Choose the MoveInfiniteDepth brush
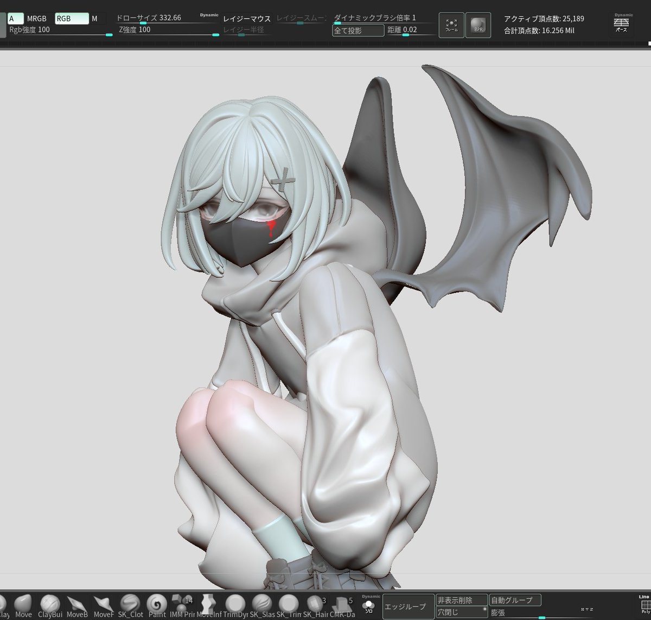Image resolution: width=651 pixels, height=620 pixels. coord(209,606)
